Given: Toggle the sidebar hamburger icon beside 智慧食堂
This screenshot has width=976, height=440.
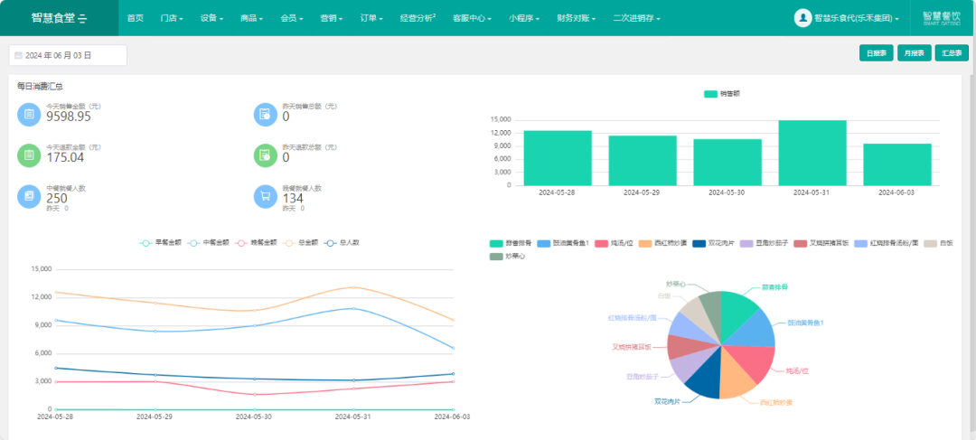Looking at the screenshot, I should (x=83, y=19).
